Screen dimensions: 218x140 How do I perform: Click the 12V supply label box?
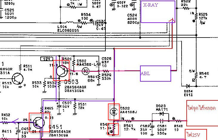[x=47, y=59]
